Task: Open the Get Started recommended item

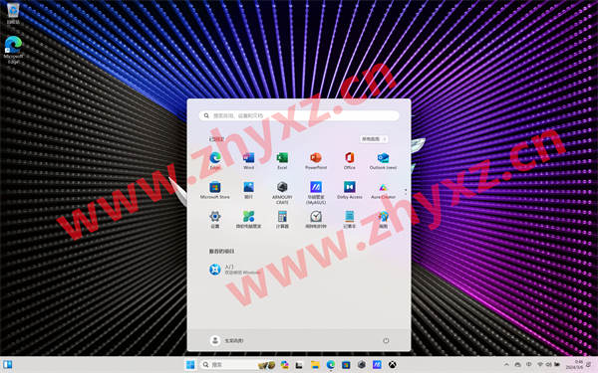Action: (x=234, y=270)
